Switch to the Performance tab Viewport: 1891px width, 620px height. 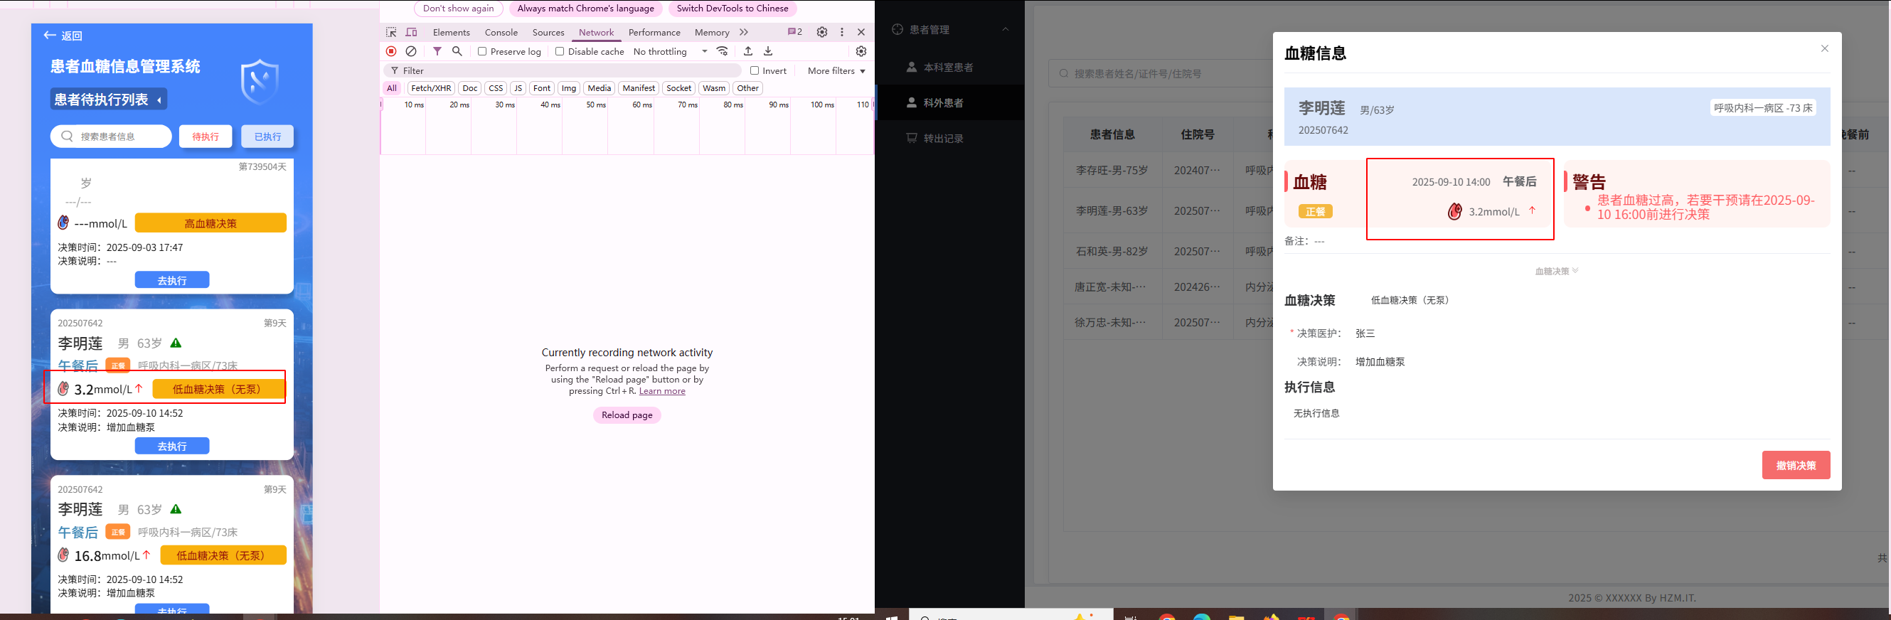pos(654,32)
